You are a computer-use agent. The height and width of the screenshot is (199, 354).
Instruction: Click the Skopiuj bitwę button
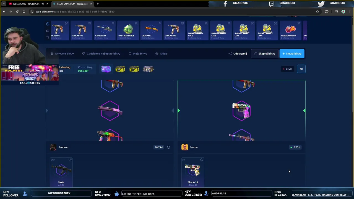pyautogui.click(x=264, y=54)
